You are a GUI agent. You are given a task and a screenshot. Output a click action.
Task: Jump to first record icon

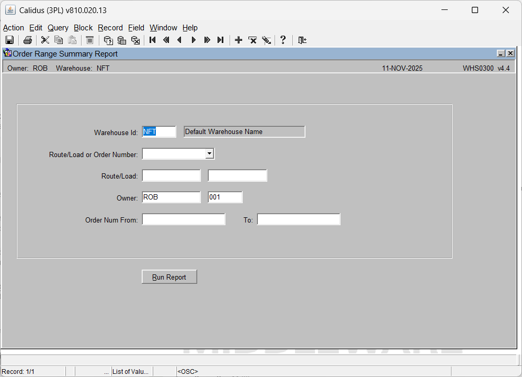(x=153, y=40)
